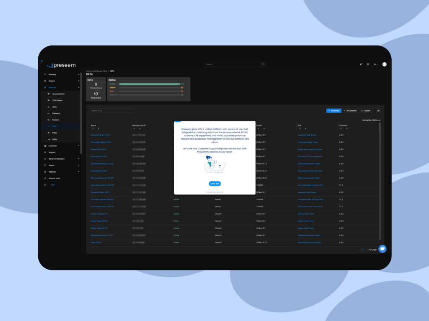Image resolution: width=429 pixels, height=321 pixels.
Task: Click the search magnifier icon in header
Action: 263,64
